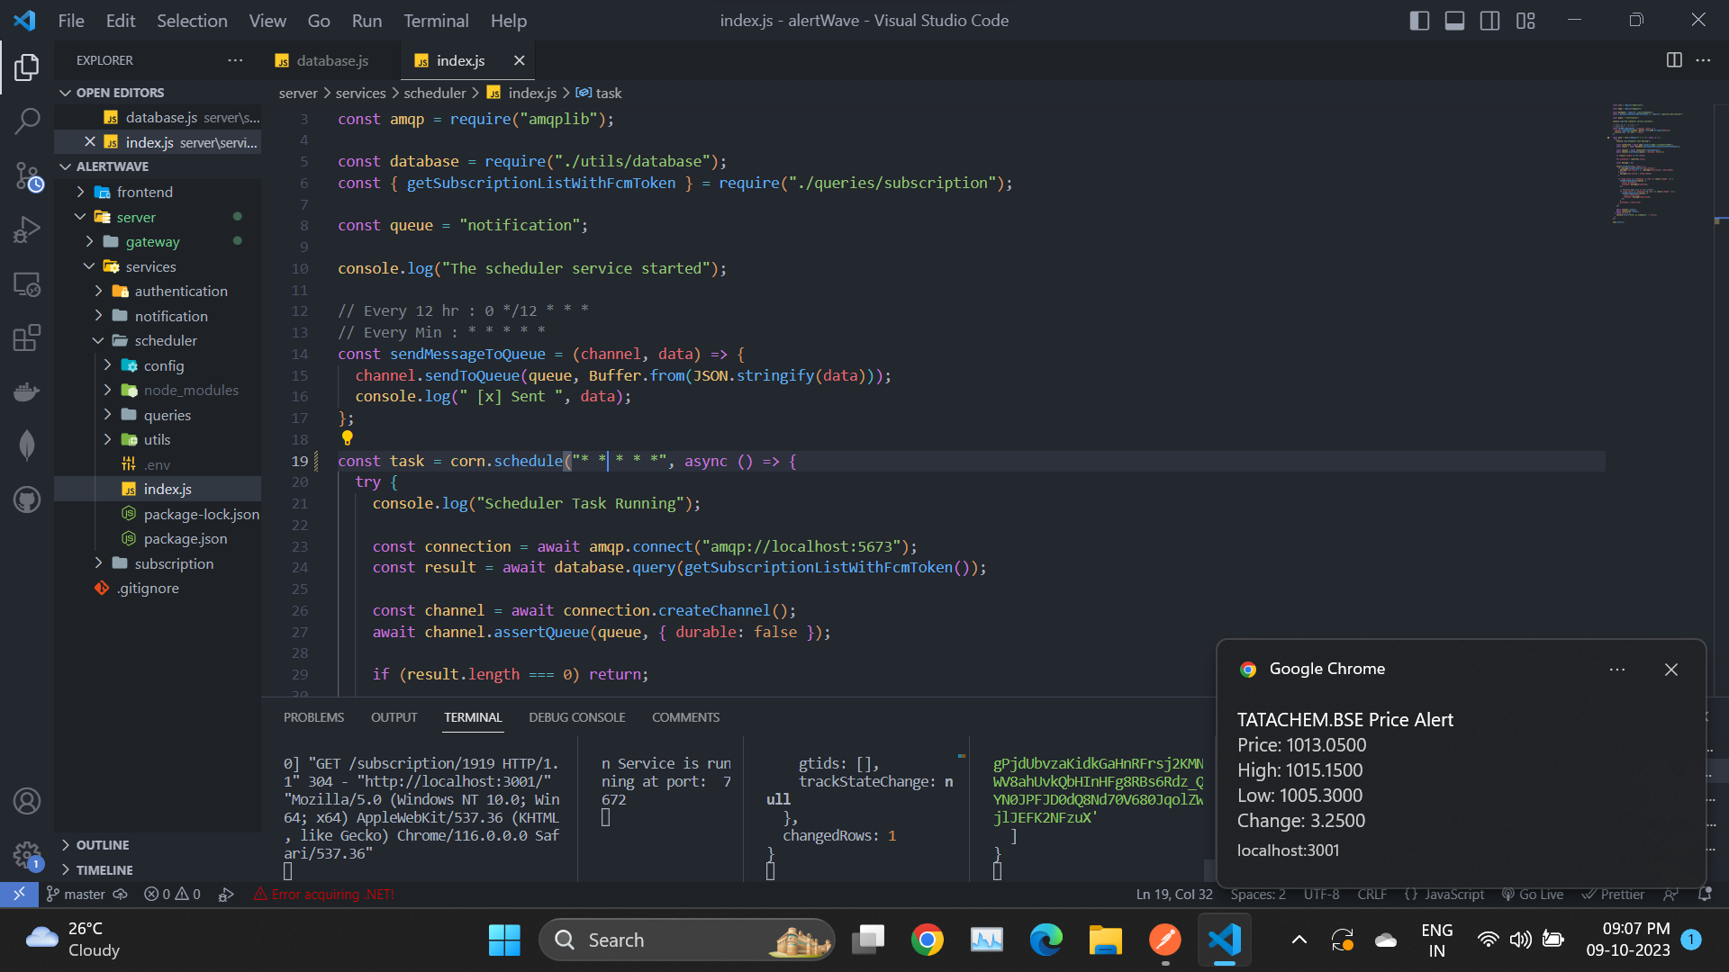Open the Terminal menu
1729x972 pixels.
435,21
